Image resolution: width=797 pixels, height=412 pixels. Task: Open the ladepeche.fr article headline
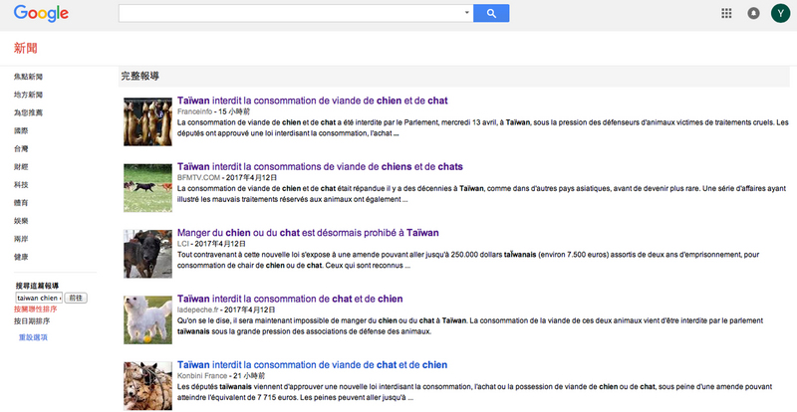[290, 299]
